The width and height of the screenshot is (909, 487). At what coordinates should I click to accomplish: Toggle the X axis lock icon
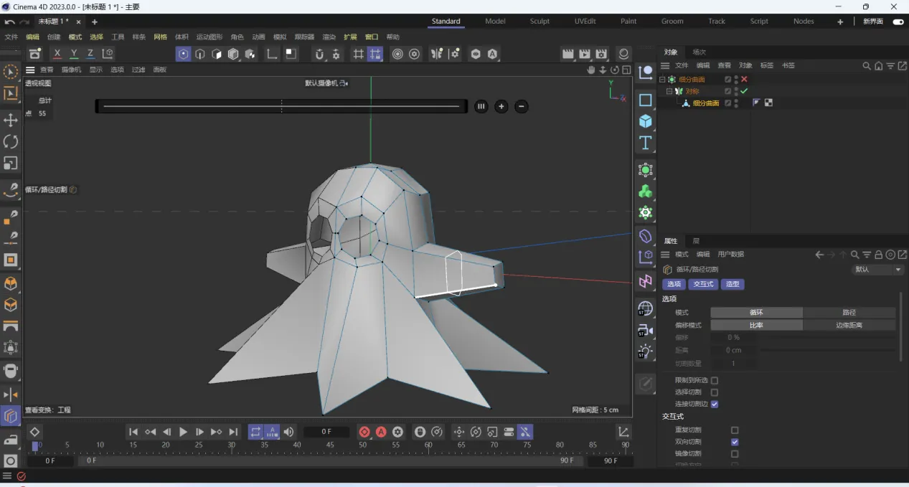[x=57, y=54]
